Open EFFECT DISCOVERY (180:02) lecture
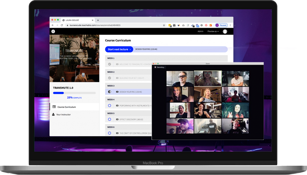 tap(131, 119)
